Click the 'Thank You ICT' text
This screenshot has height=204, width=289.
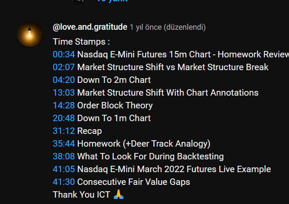[82, 195]
